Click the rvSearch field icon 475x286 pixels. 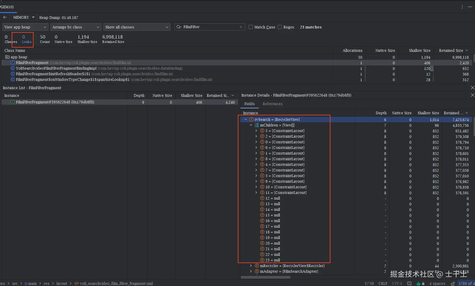click(x=252, y=120)
